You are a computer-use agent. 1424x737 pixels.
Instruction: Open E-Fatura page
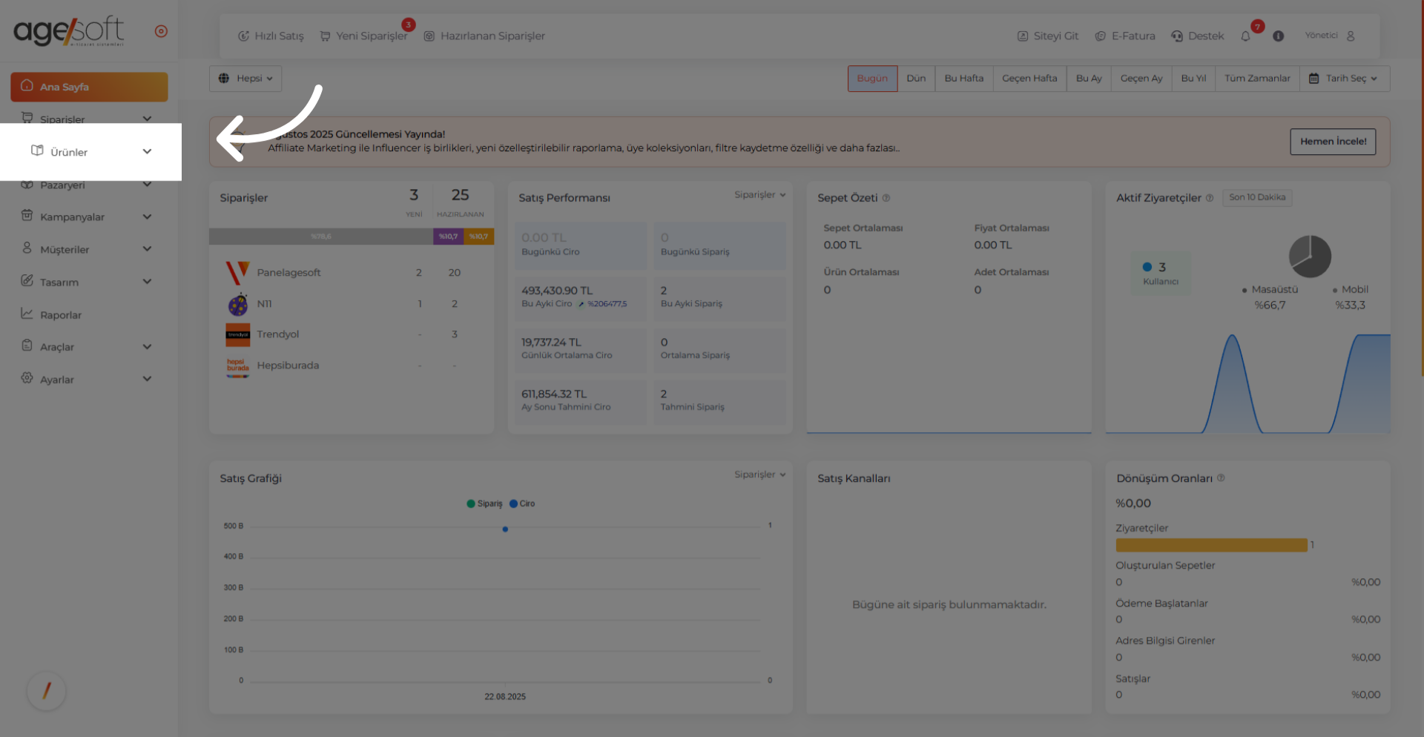(1125, 36)
